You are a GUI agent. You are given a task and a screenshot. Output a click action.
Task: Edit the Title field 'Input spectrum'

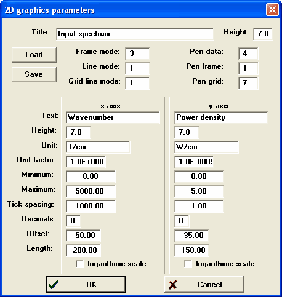pyautogui.click(x=135, y=34)
